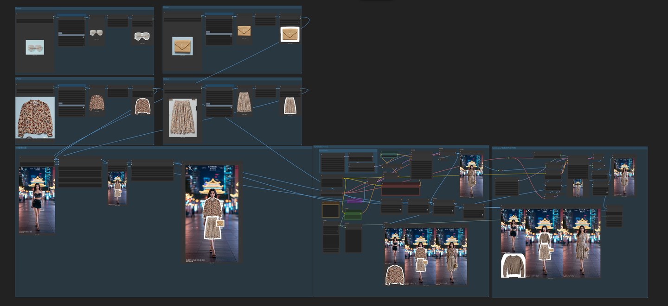Select the floral blouse preview with white outline

[142, 106]
